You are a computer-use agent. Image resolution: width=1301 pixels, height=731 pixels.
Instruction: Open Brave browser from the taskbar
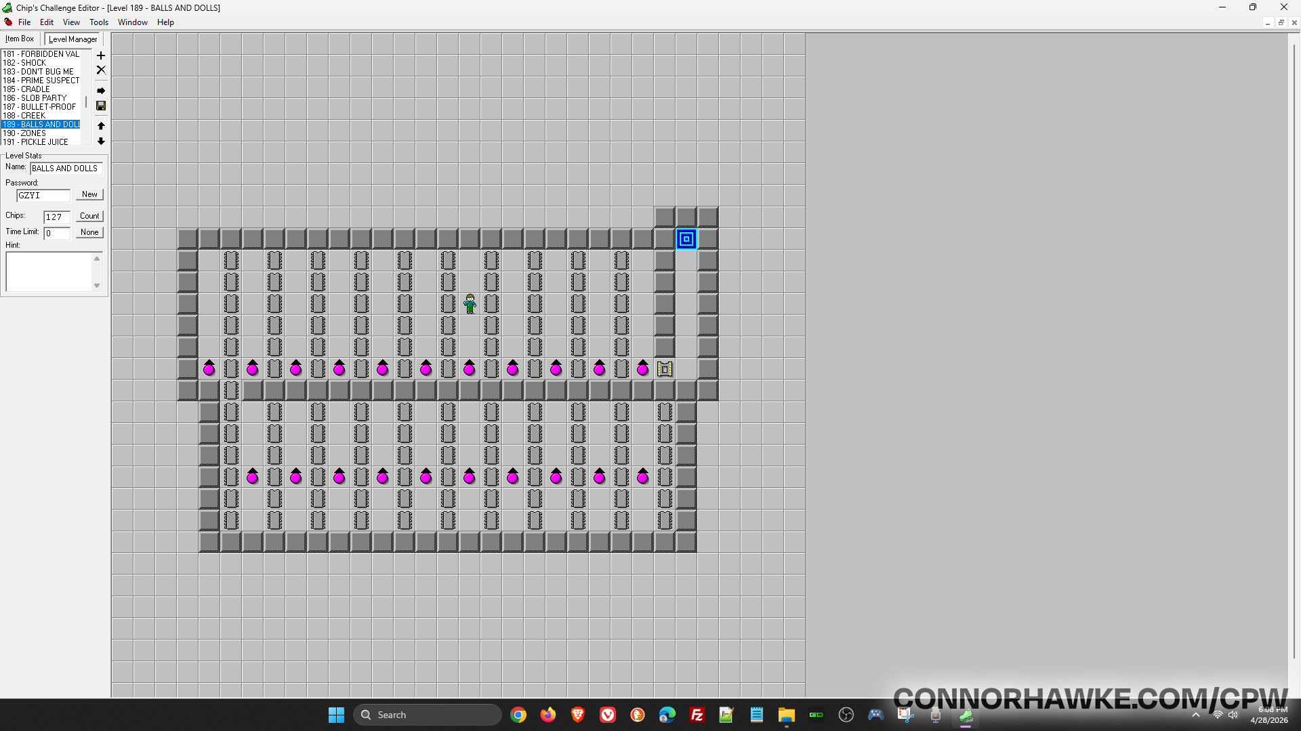[x=578, y=715]
